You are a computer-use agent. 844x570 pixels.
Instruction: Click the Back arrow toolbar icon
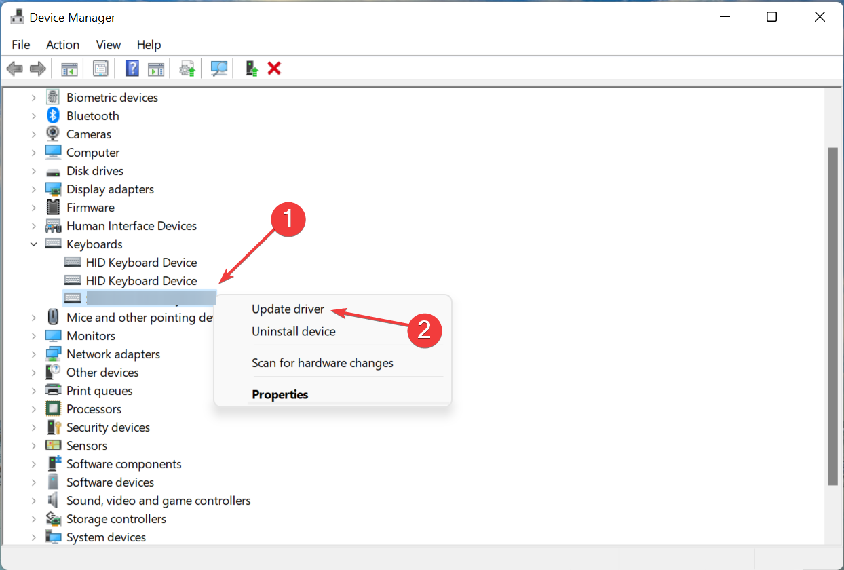[15, 69]
